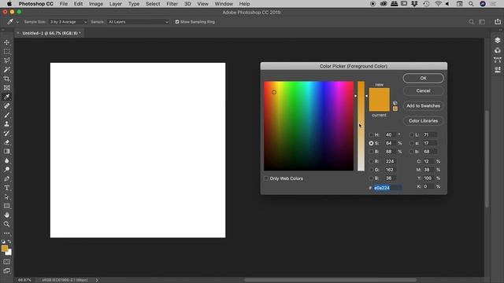504x283 pixels.
Task: Open the Window menu
Action: pyautogui.click(x=224, y=4)
